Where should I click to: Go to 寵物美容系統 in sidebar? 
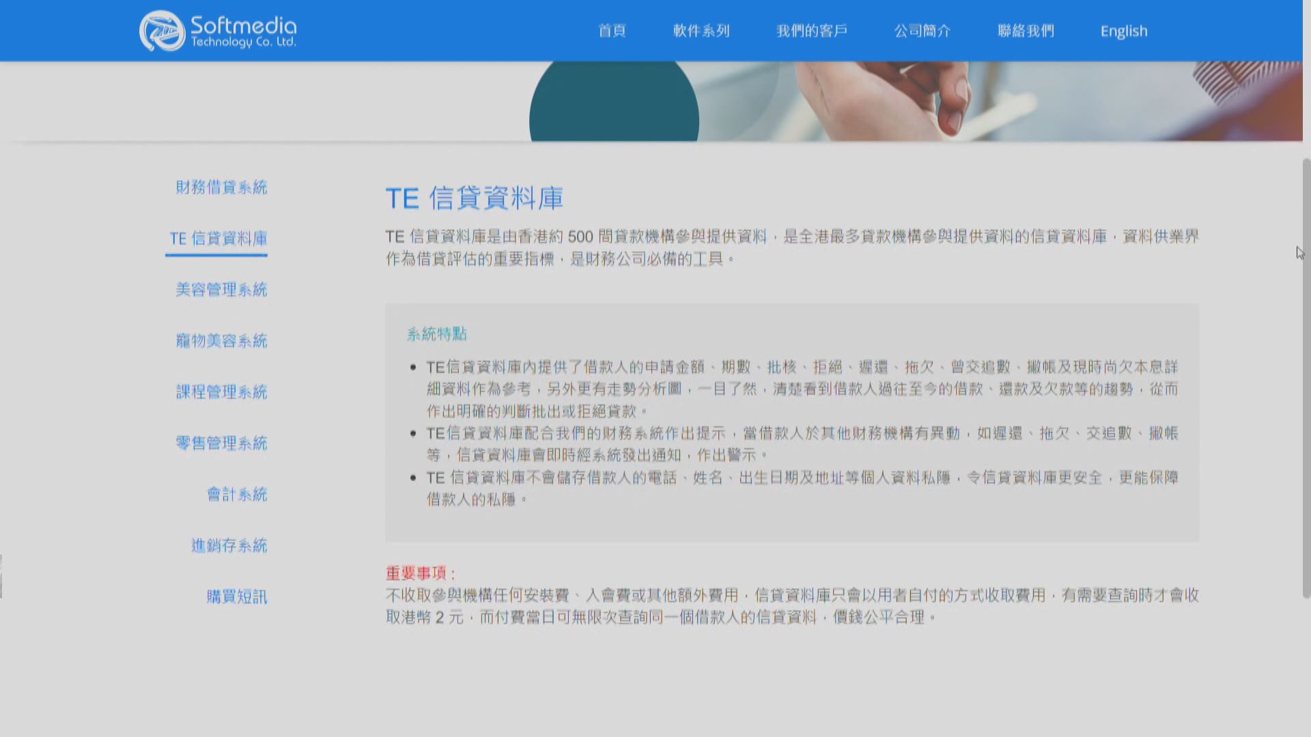coord(221,341)
